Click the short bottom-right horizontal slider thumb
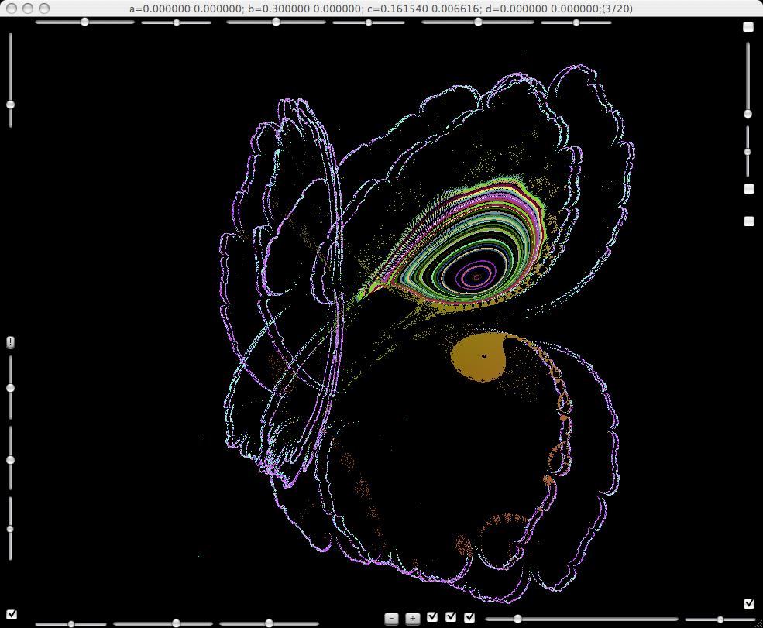This screenshot has height=628, width=763. click(x=720, y=619)
